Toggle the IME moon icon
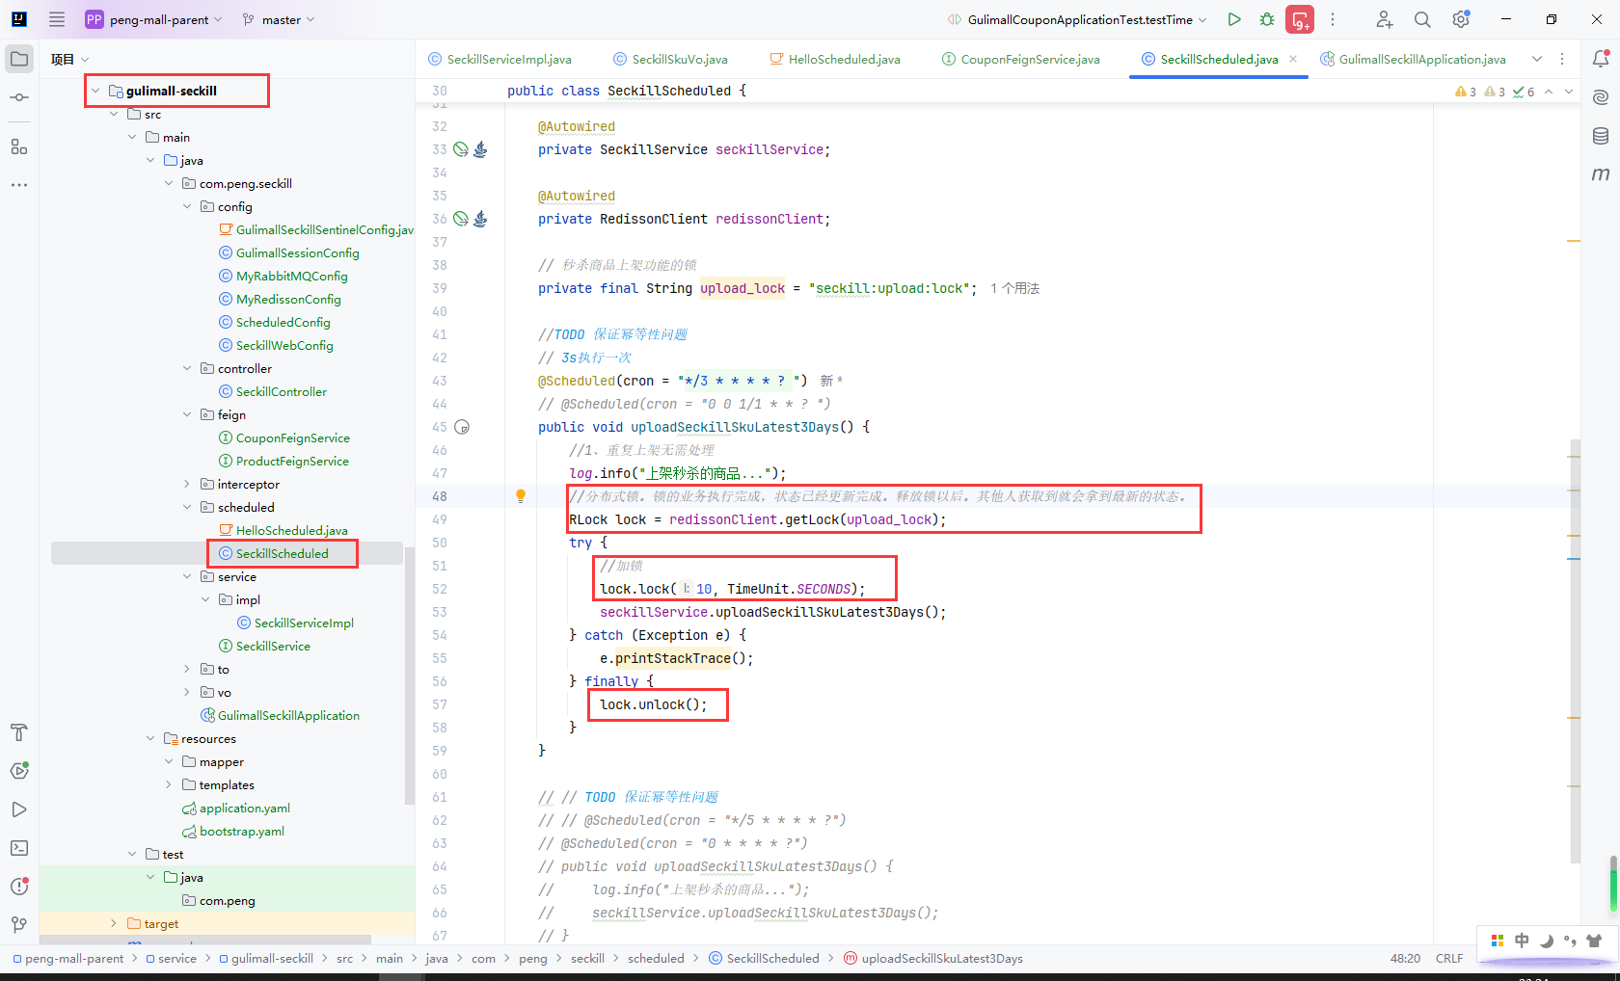 click(1546, 941)
